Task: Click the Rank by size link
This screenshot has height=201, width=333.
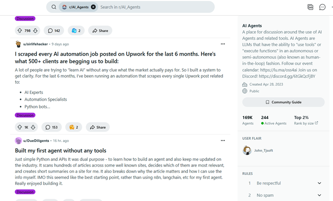Action: (x=306, y=123)
